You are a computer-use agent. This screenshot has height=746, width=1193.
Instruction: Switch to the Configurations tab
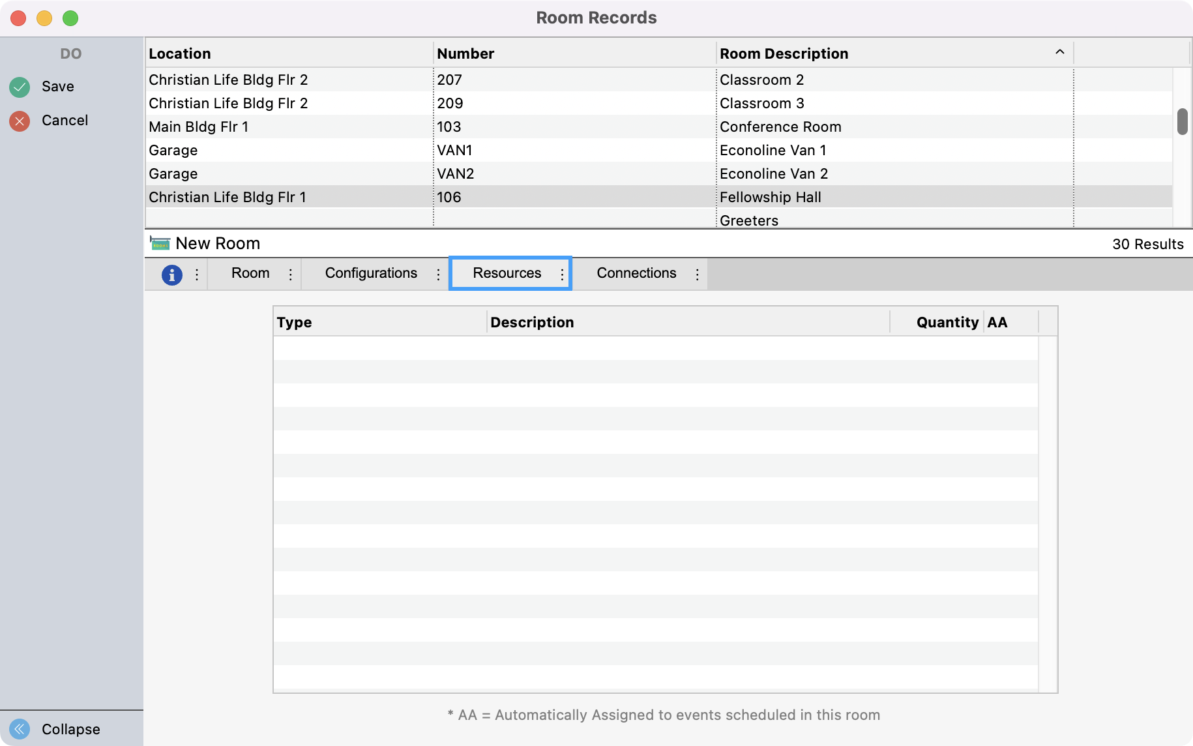(x=371, y=273)
